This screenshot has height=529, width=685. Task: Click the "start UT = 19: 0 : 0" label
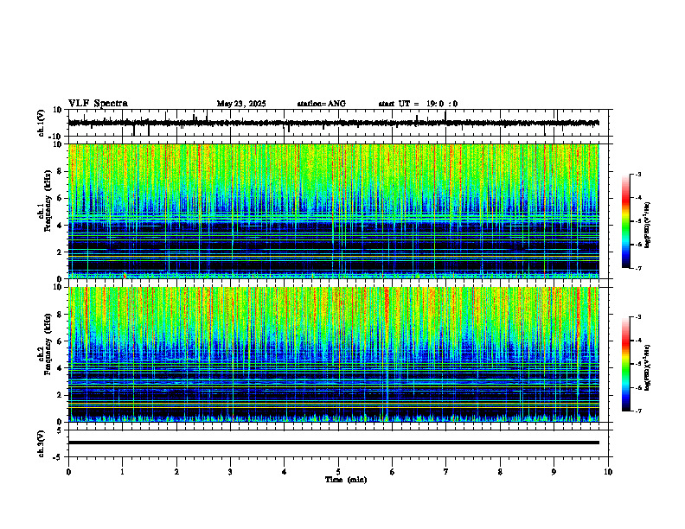(x=418, y=104)
